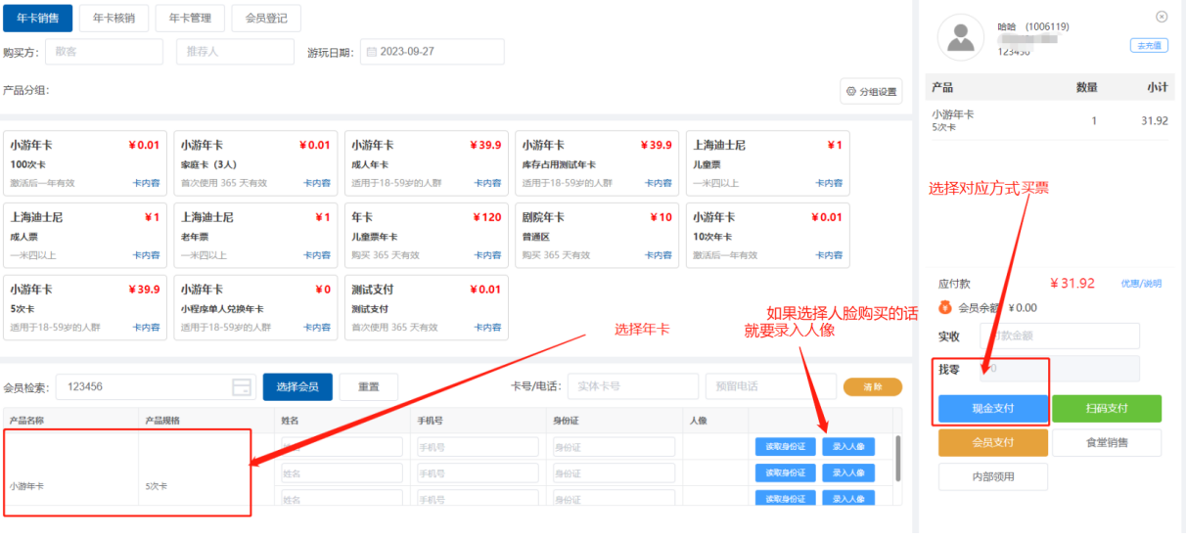Image resolution: width=1186 pixels, height=538 pixels.
Task: Open the 游玩日期 date picker
Action: pos(433,52)
